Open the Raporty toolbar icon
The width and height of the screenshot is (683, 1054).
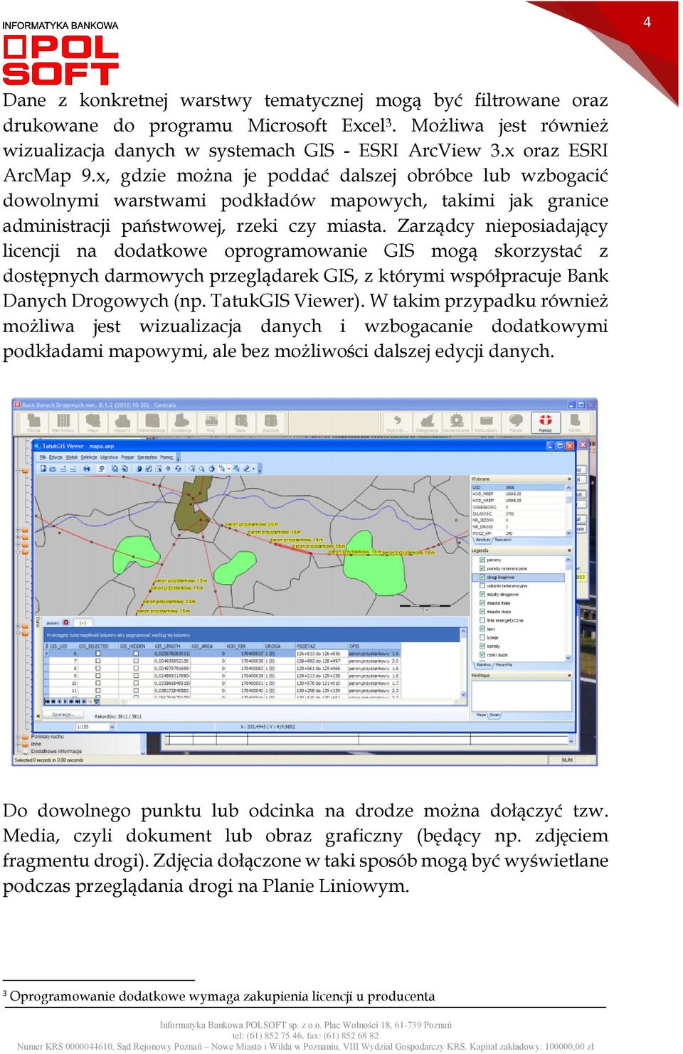[122, 422]
